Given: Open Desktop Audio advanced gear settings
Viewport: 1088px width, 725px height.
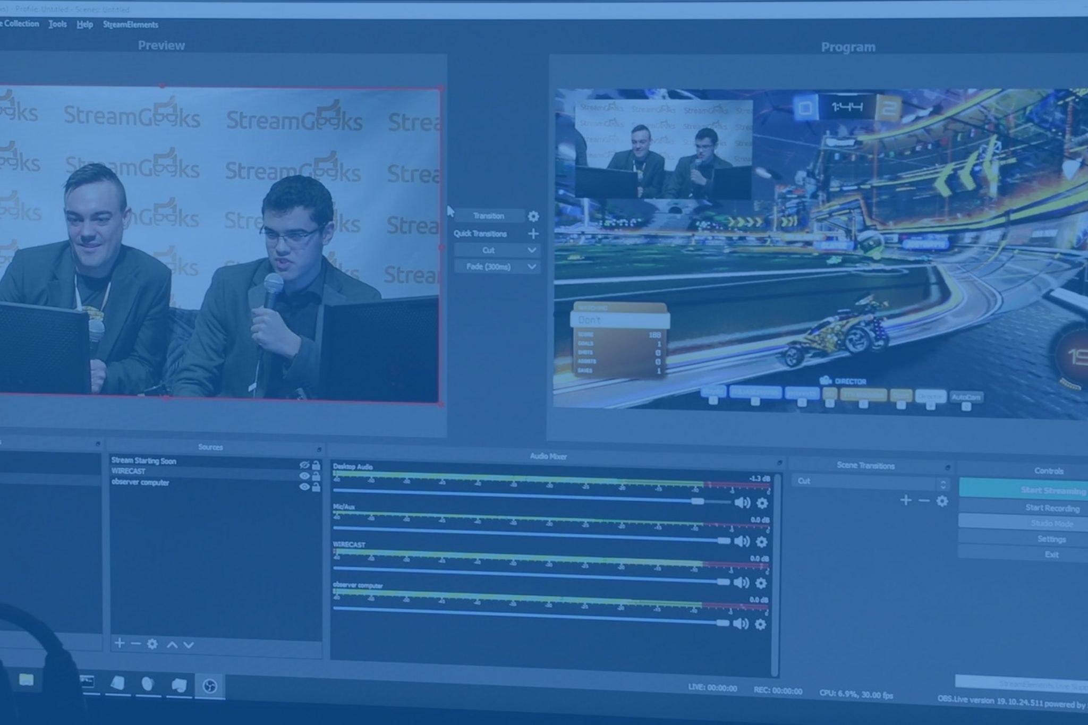Looking at the screenshot, I should click(x=762, y=503).
